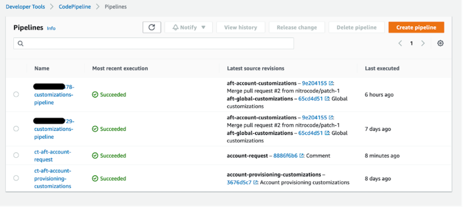Select radio for ct-aft-account-request
The width and height of the screenshot is (463, 207).
[16, 155]
